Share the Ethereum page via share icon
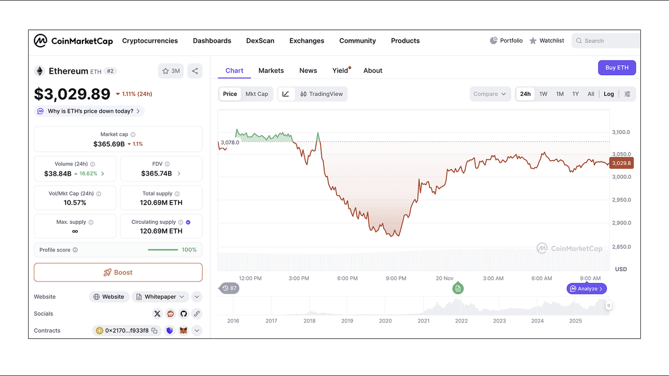Viewport: 669px width, 376px height. pyautogui.click(x=195, y=71)
